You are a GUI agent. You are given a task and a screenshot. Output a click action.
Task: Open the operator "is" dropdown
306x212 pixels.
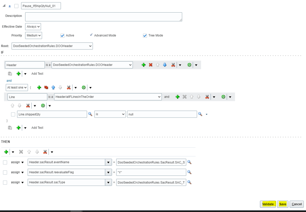(110, 114)
